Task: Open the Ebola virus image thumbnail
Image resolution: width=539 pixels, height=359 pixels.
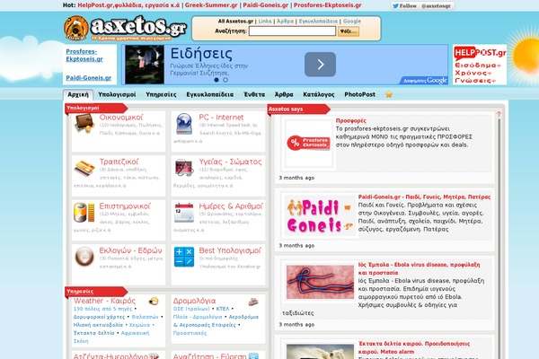Action: coord(320,282)
